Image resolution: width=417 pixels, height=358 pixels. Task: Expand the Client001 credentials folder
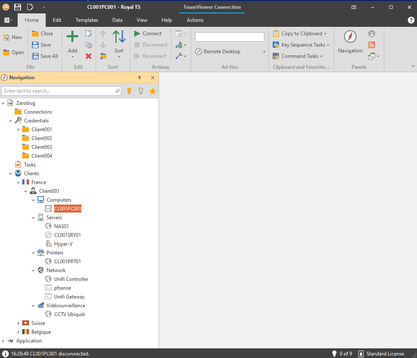click(18, 130)
